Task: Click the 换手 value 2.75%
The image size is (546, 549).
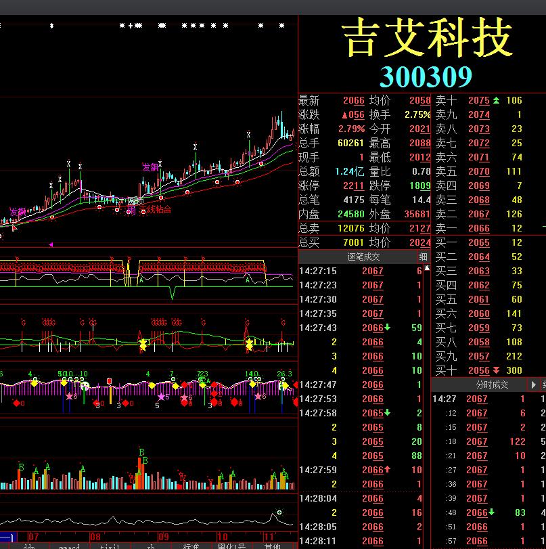Action: 417,115
